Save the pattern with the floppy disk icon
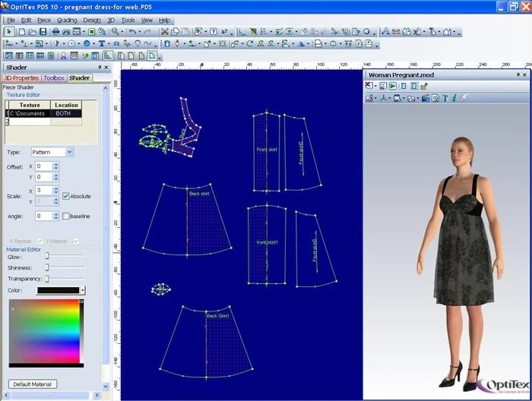Screen dimensions: 532x401 pos(43,32)
